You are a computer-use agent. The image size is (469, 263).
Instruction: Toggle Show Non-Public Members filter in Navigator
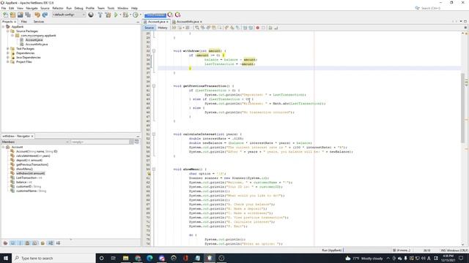coord(28,243)
